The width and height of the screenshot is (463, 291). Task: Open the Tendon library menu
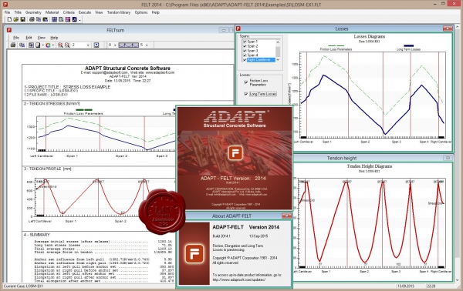point(119,12)
